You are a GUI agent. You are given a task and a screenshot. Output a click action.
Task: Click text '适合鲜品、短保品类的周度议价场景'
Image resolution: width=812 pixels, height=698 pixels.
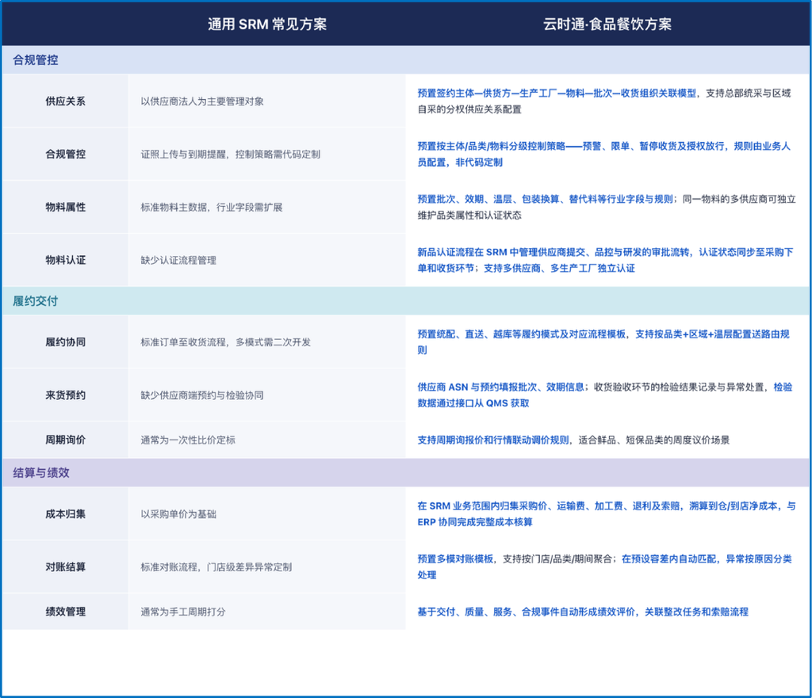[653, 440]
